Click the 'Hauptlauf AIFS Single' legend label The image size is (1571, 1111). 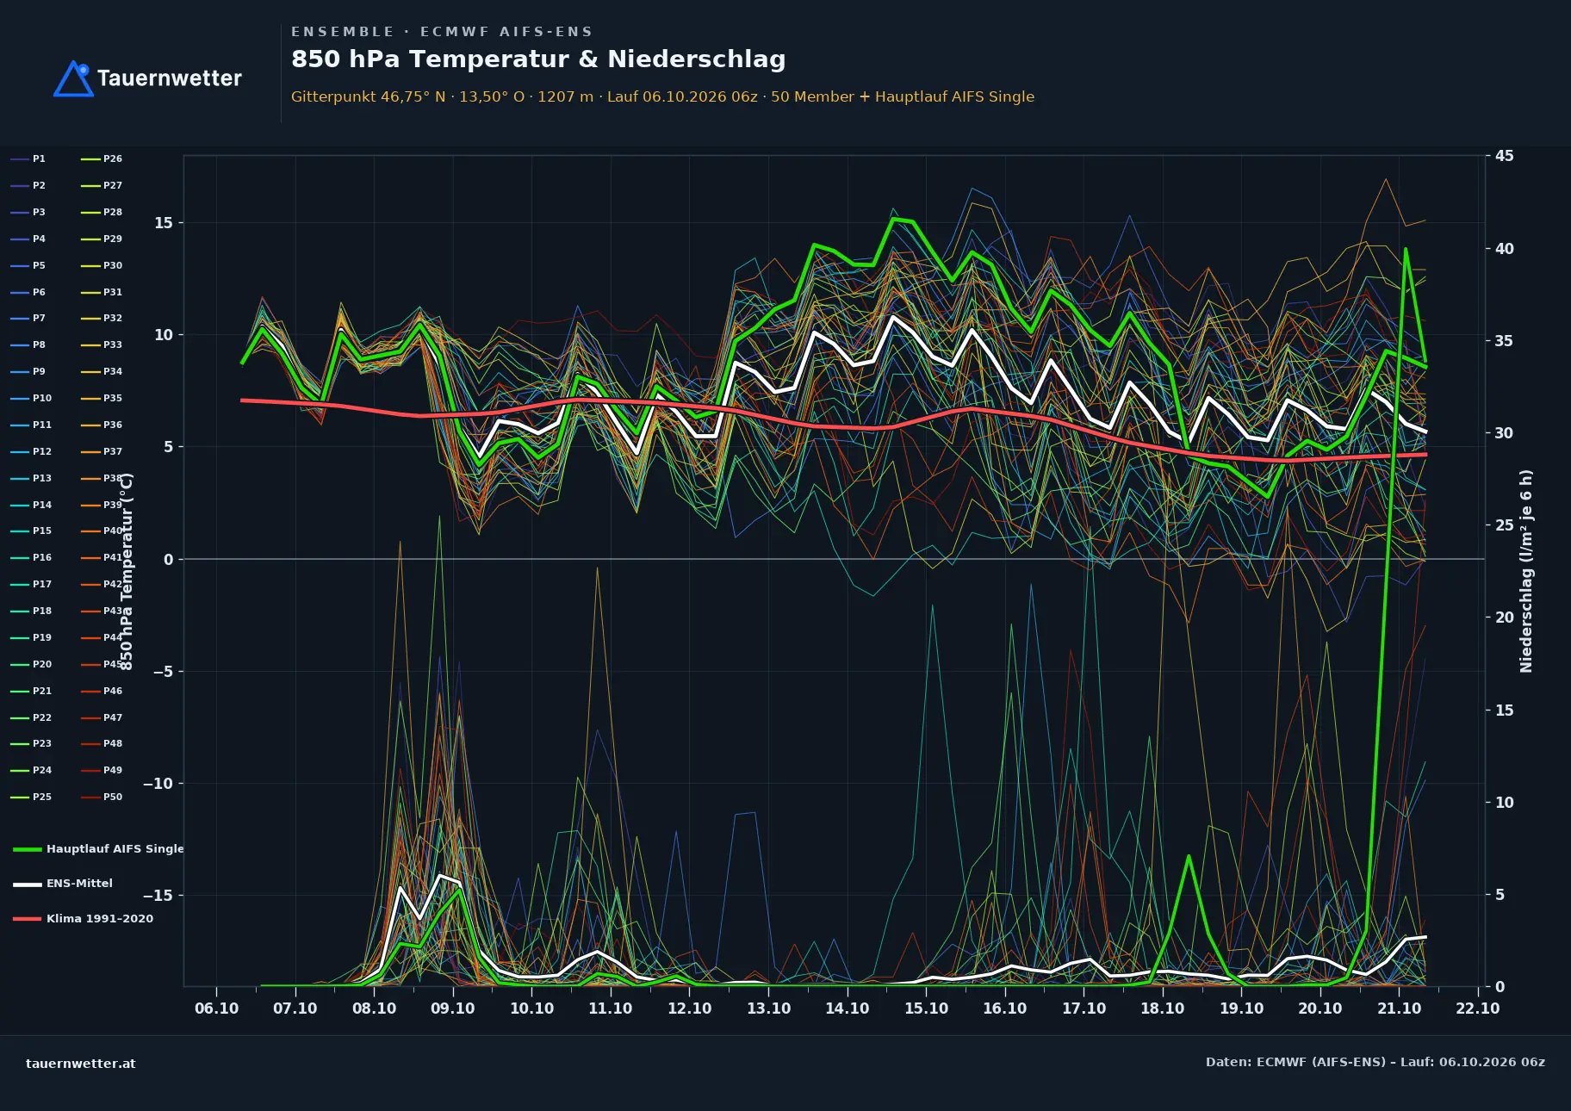(x=115, y=849)
